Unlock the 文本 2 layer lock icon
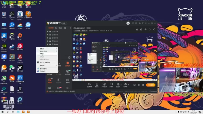Screen dimensions: 203x114 50,38
